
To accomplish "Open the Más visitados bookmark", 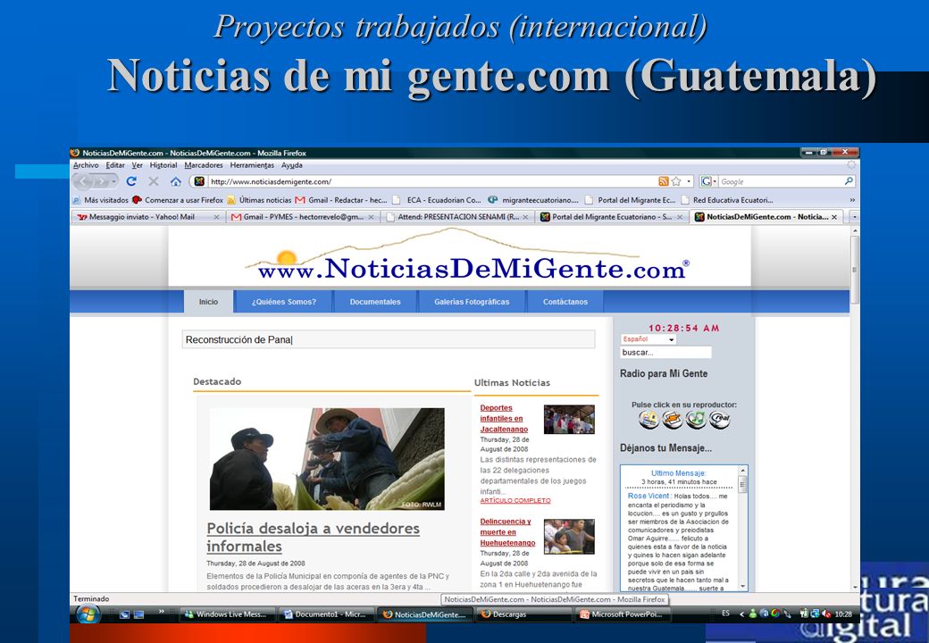I will click(x=100, y=200).
